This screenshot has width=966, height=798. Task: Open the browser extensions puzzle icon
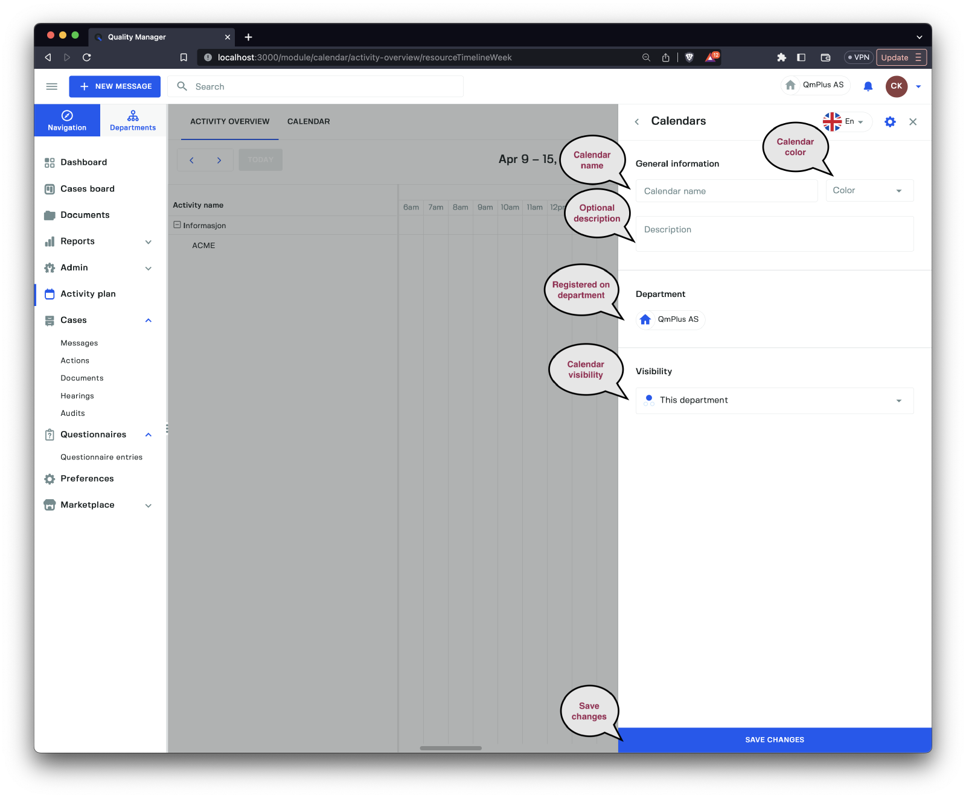coord(781,57)
